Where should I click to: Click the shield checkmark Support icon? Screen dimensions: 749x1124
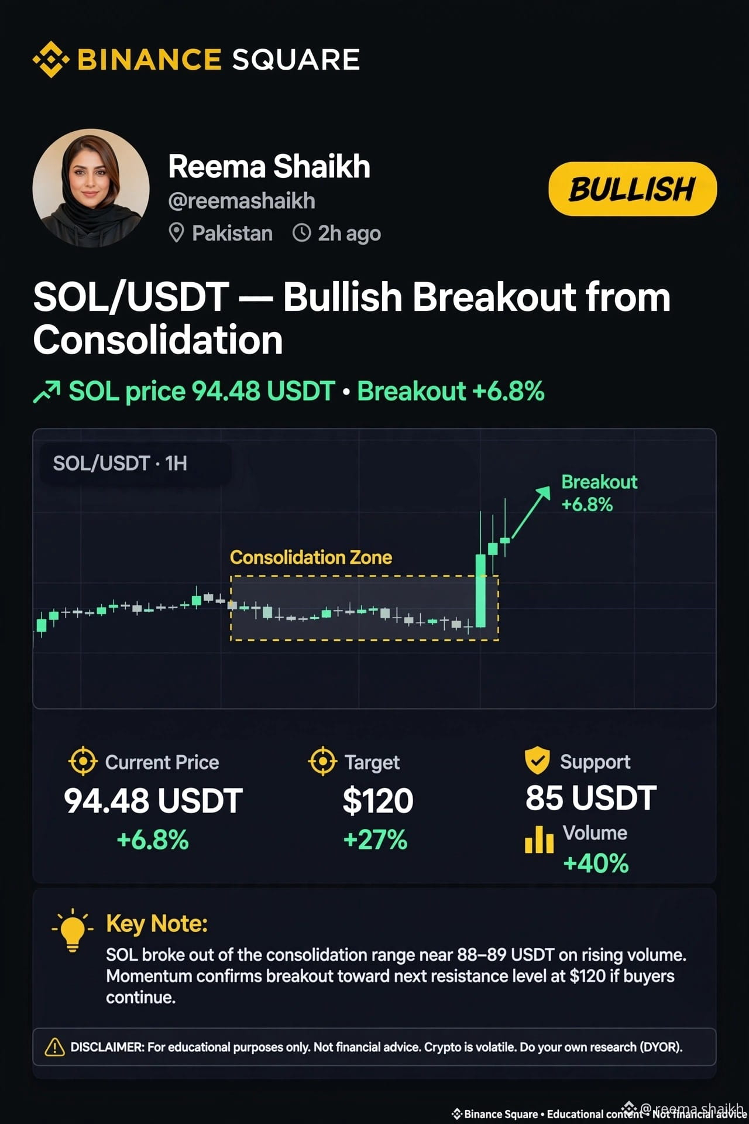tap(537, 760)
